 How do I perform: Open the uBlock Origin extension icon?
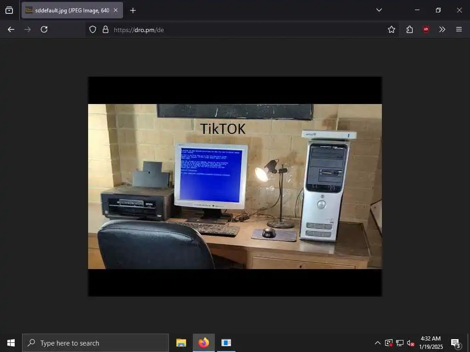point(425,30)
